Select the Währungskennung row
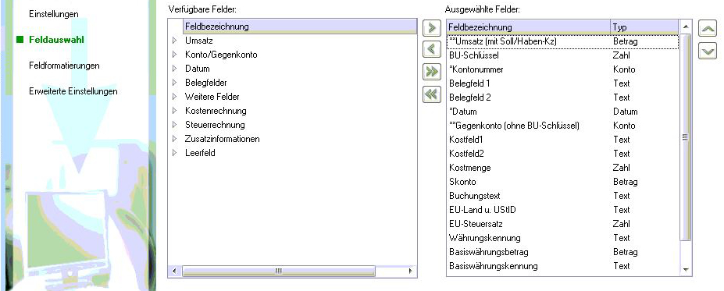Viewport: 724px width, 291px height. tap(563, 238)
